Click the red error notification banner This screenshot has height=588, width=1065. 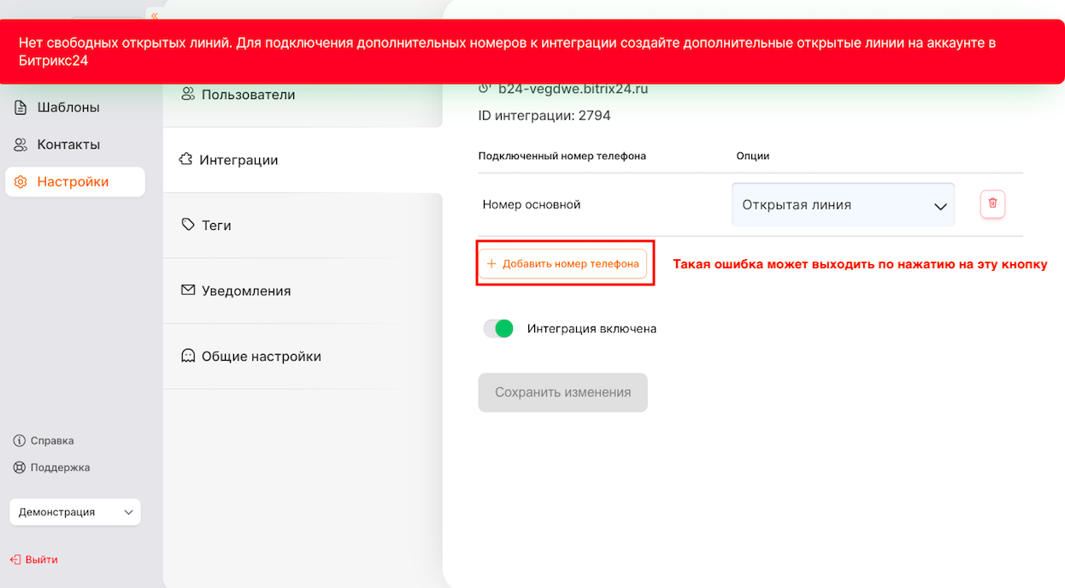(532, 51)
